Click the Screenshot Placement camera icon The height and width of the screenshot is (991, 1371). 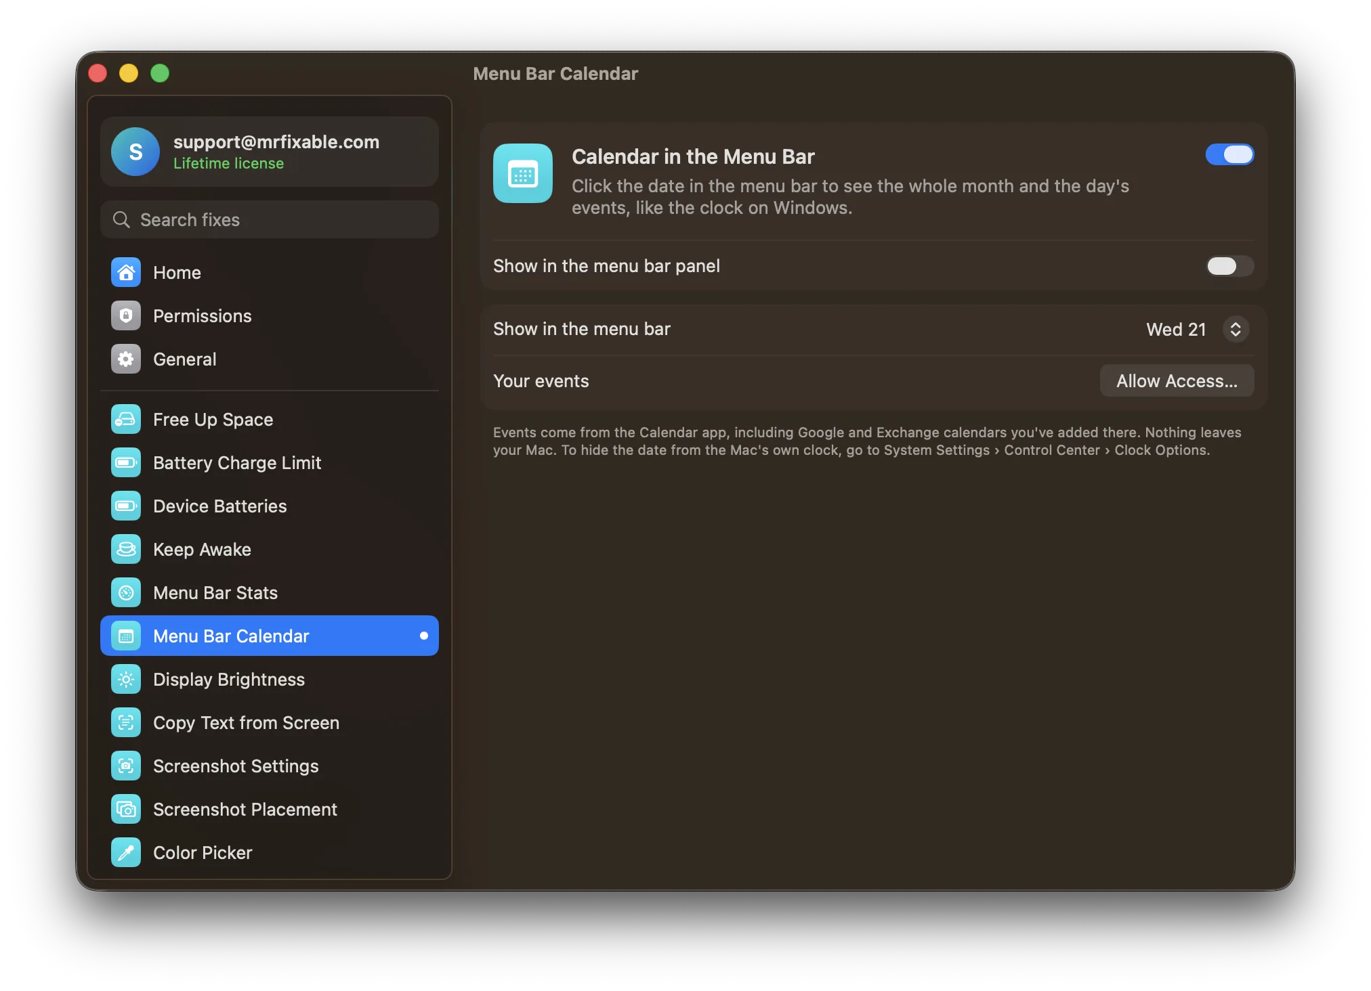pyautogui.click(x=126, y=809)
